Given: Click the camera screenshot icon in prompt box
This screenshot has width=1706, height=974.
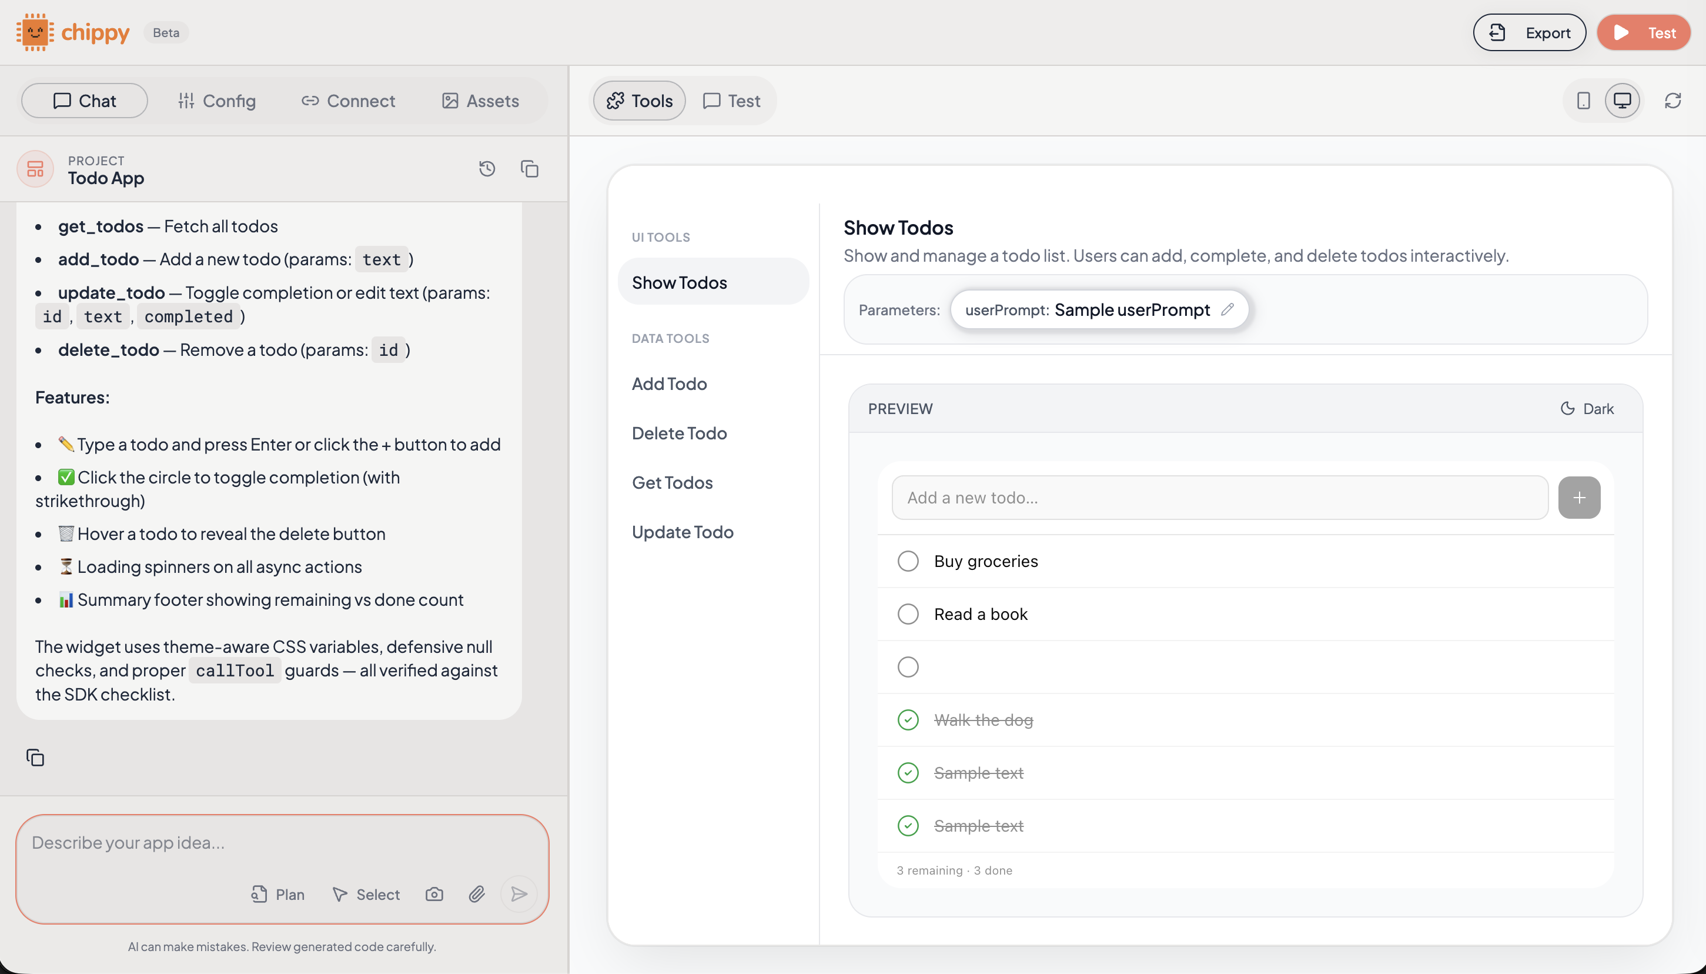Looking at the screenshot, I should 434,895.
